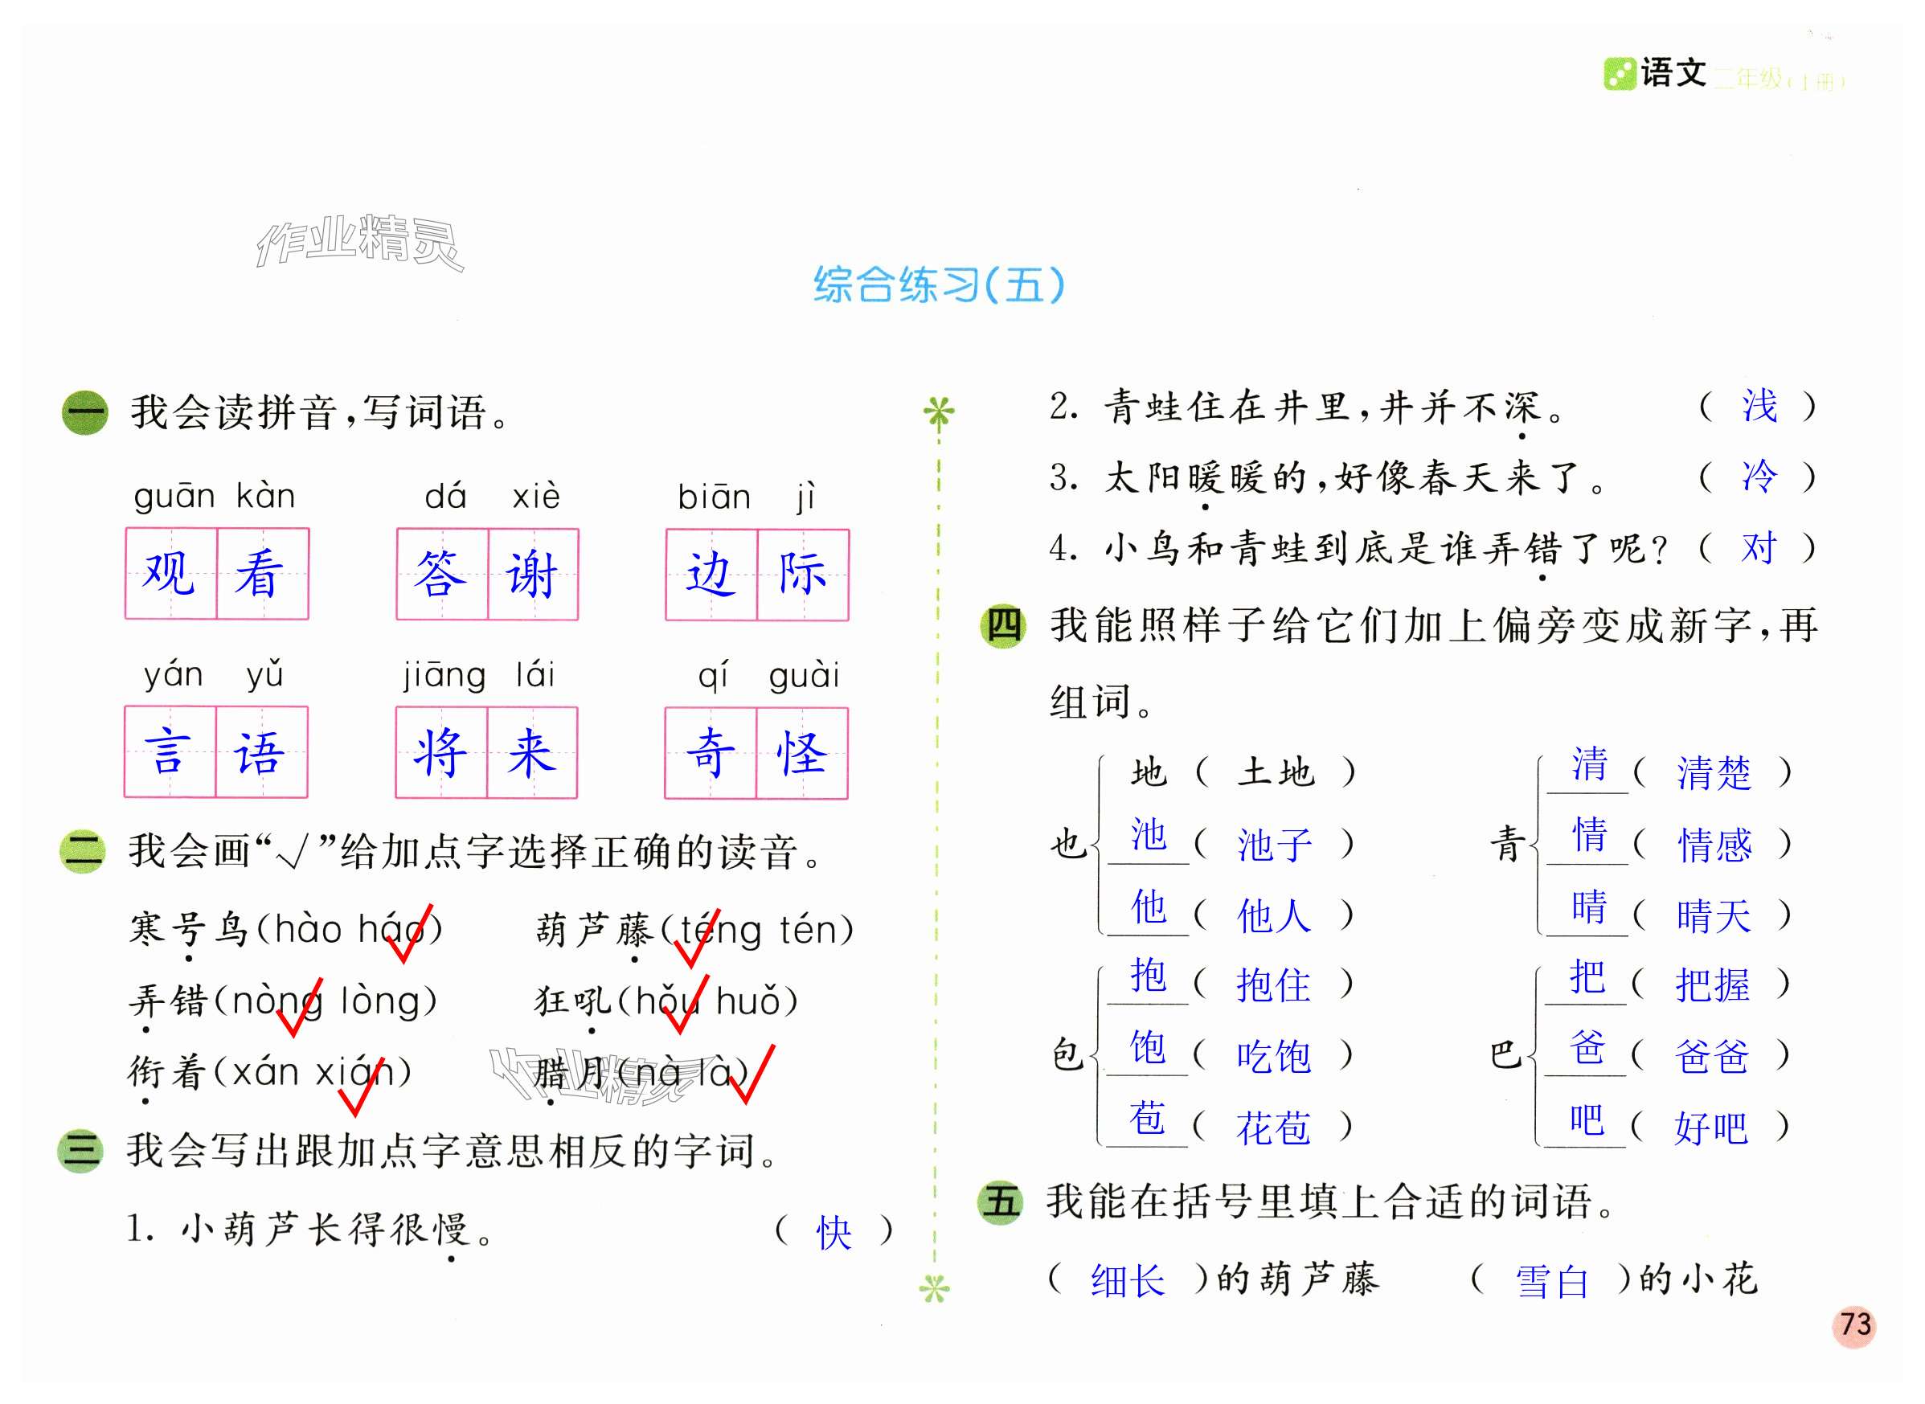Screen dimensions: 1925x1404
Task: Click the 语文 header label
Action: 1673,73
